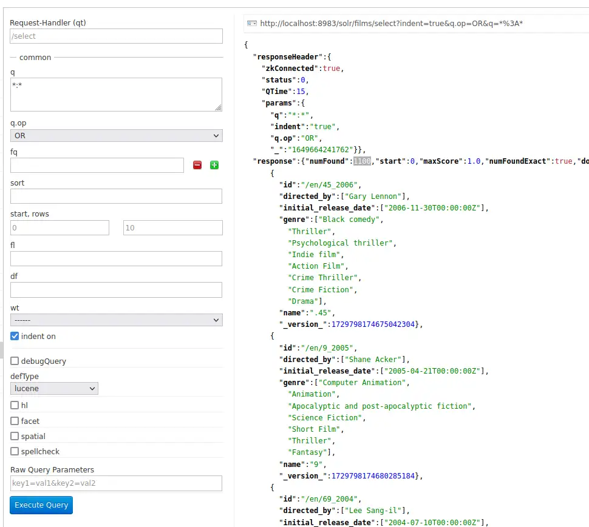The image size is (589, 527).
Task: Click the genre value "Black comedy"
Action: tap(349, 219)
